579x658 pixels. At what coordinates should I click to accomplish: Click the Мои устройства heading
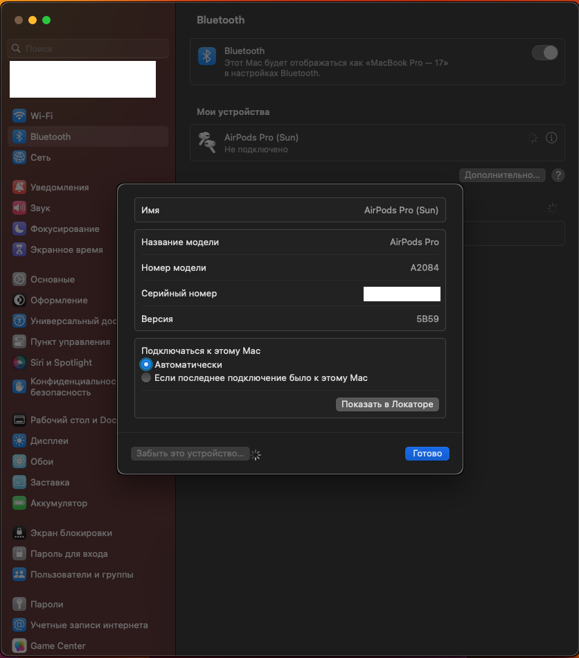[233, 112]
